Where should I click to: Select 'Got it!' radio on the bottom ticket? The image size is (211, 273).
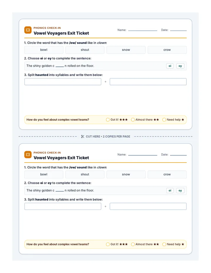point(108,244)
